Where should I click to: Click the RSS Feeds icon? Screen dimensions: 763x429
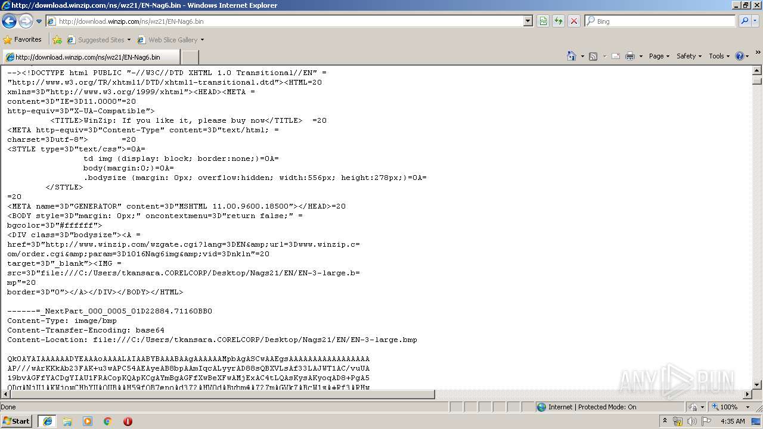click(x=593, y=56)
